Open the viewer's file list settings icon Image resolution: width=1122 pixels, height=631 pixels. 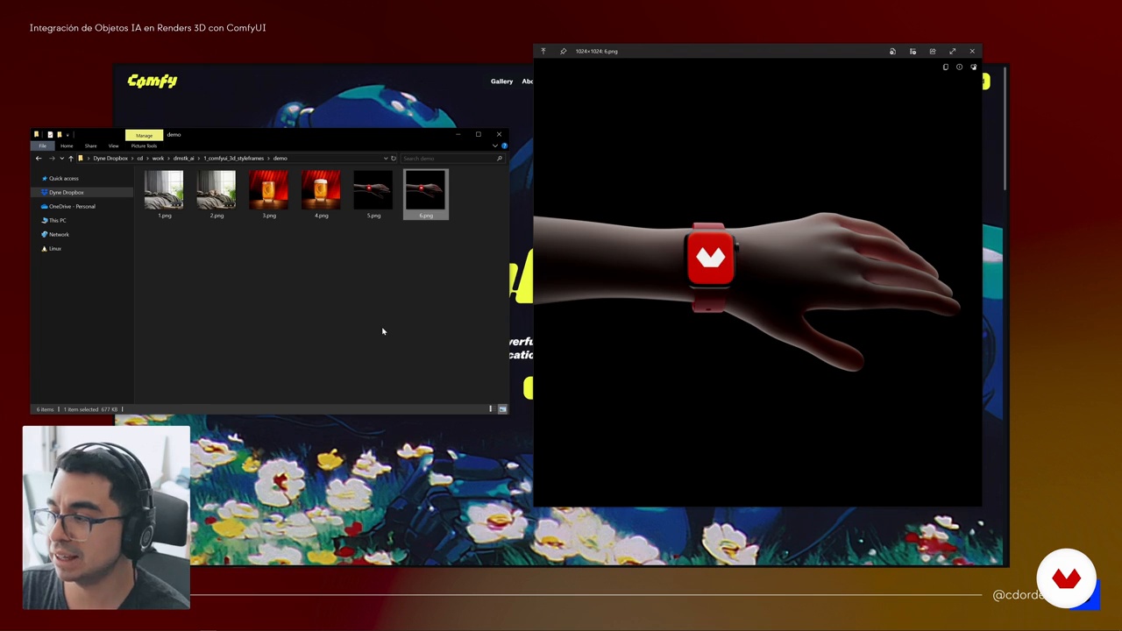click(x=913, y=51)
